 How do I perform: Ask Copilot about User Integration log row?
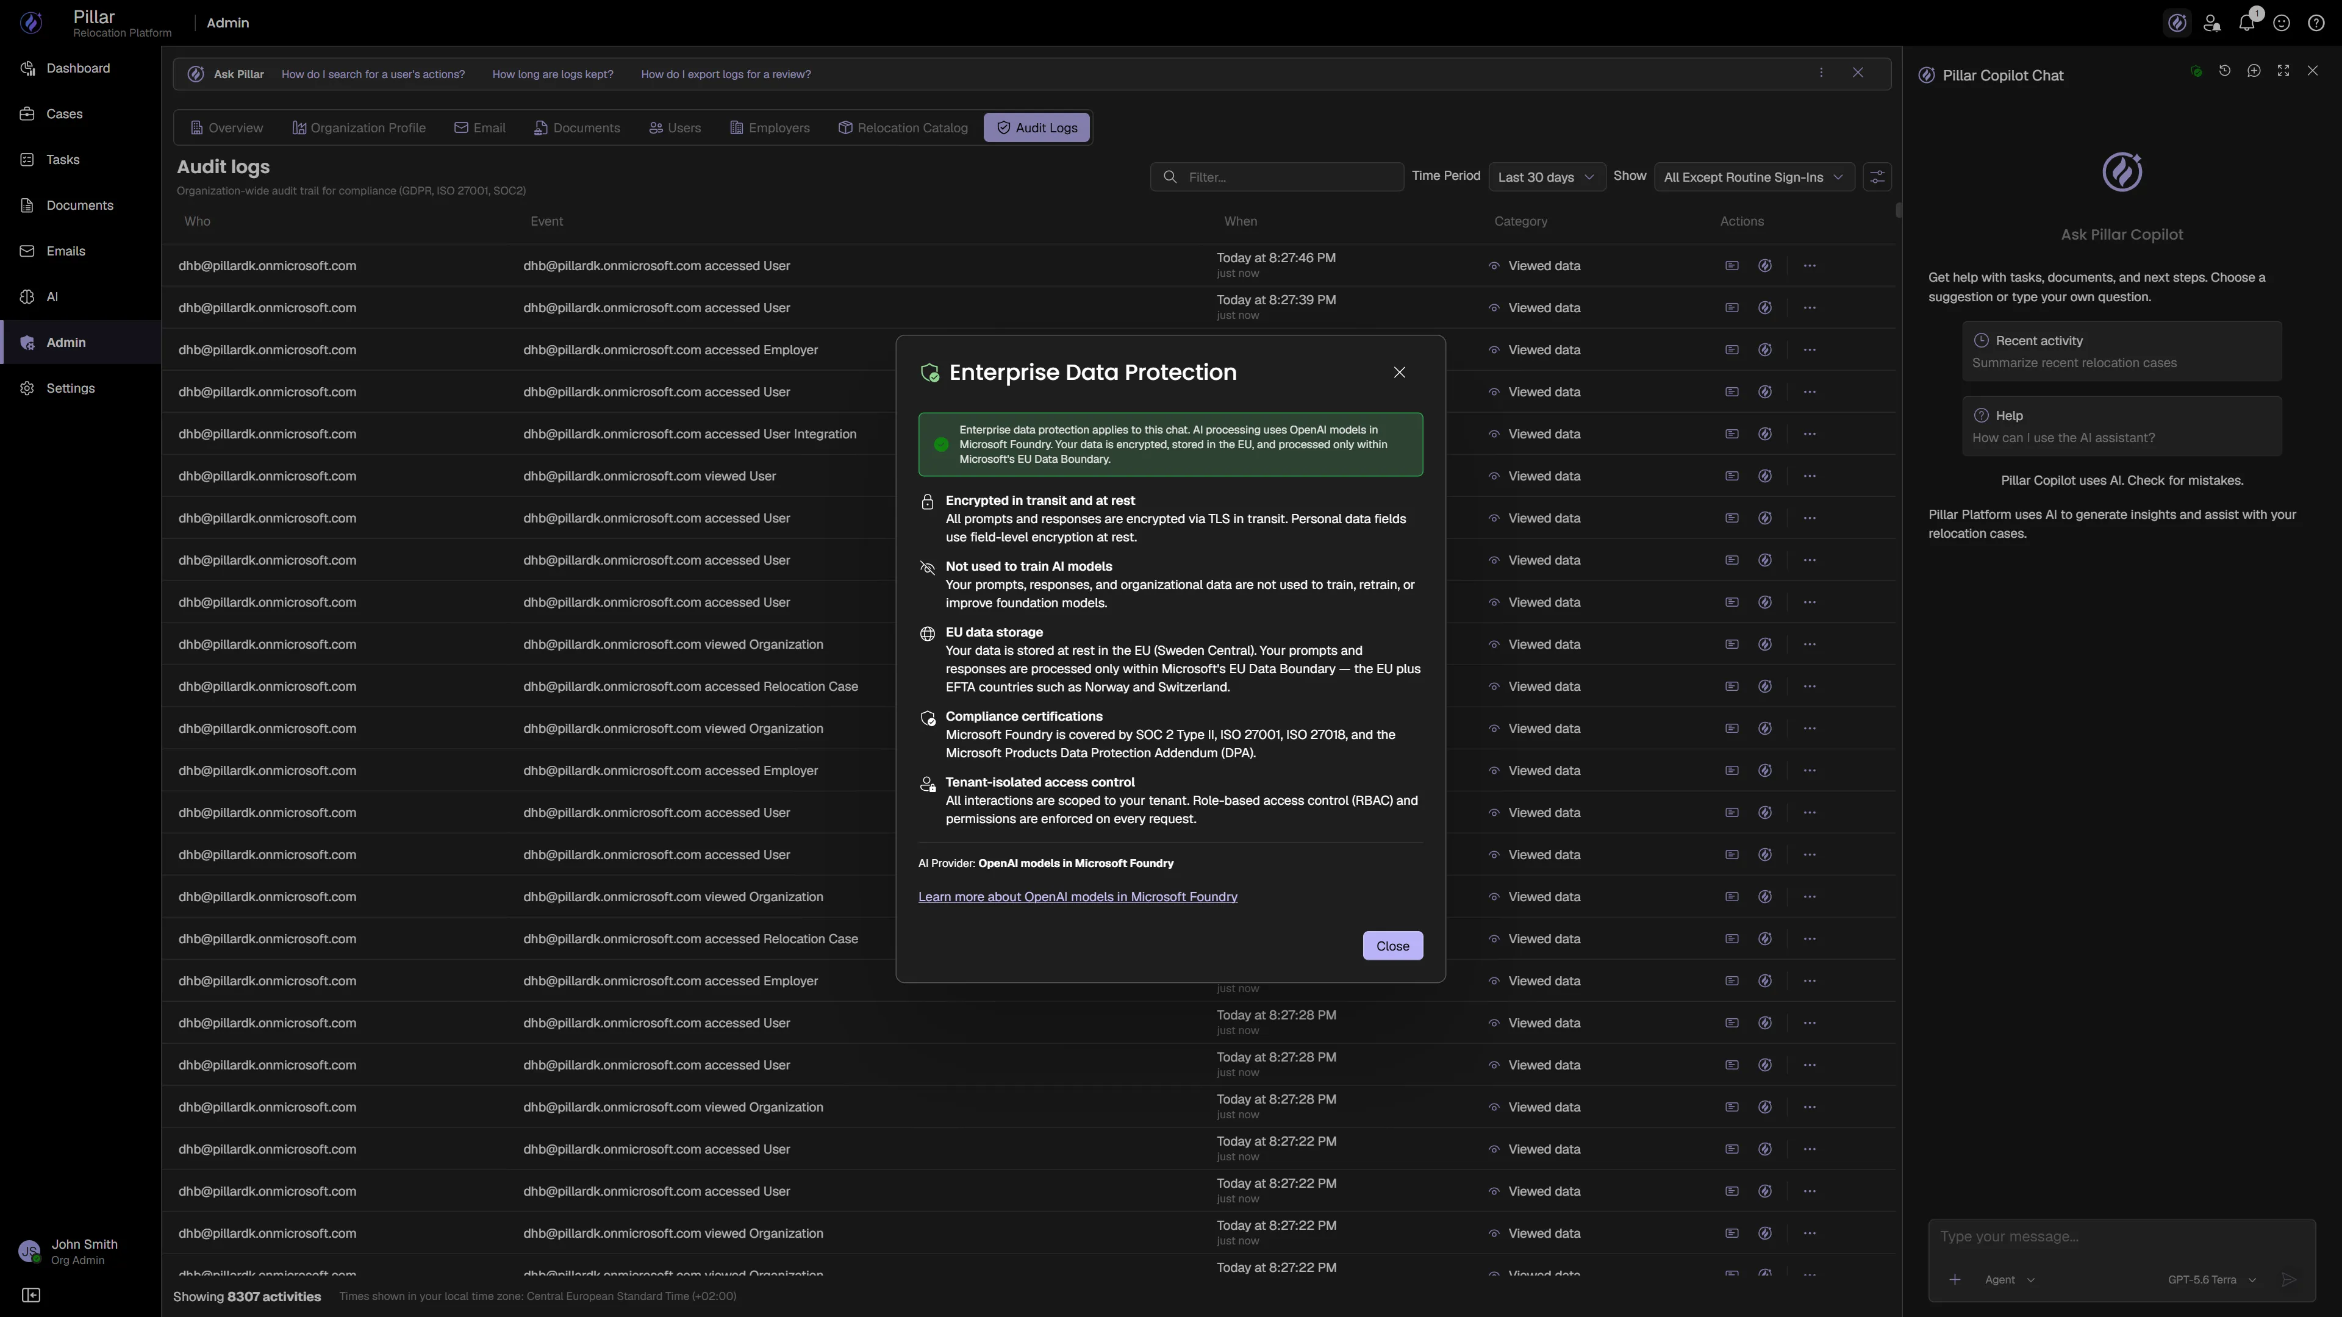(1764, 435)
